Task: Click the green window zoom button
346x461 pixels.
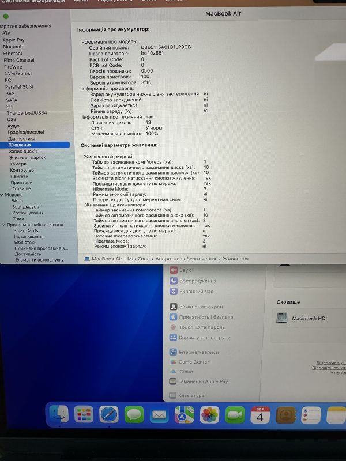Action: [6, 17]
